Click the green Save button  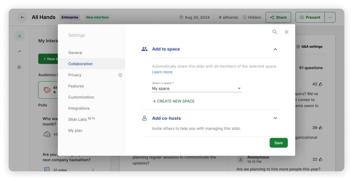point(278,143)
